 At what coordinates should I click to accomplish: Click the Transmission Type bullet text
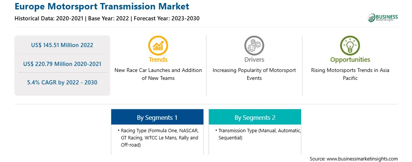(x=258, y=134)
